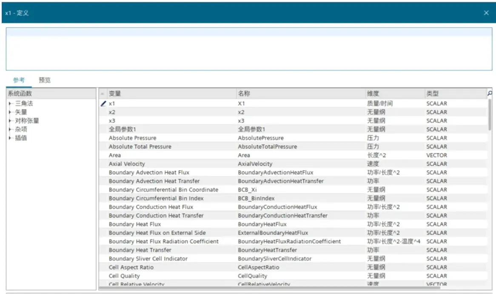This screenshot has width=496, height=294.
Task: Click the search magnifier icon in table header
Action: (490, 93)
